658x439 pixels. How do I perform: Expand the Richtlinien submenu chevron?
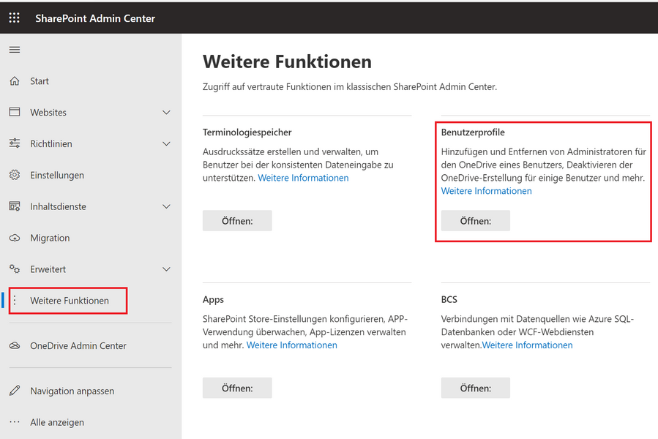coord(167,143)
